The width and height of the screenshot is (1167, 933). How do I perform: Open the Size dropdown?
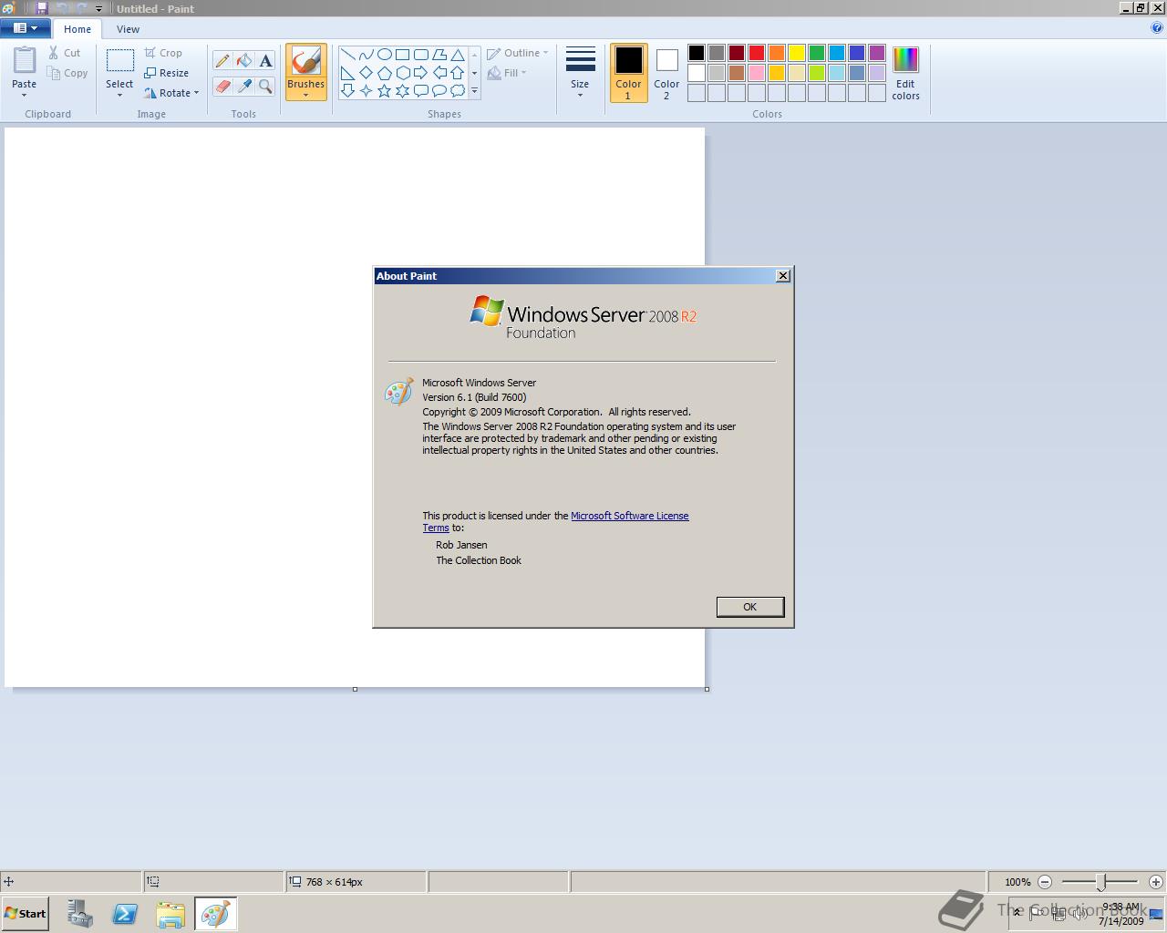click(x=580, y=73)
